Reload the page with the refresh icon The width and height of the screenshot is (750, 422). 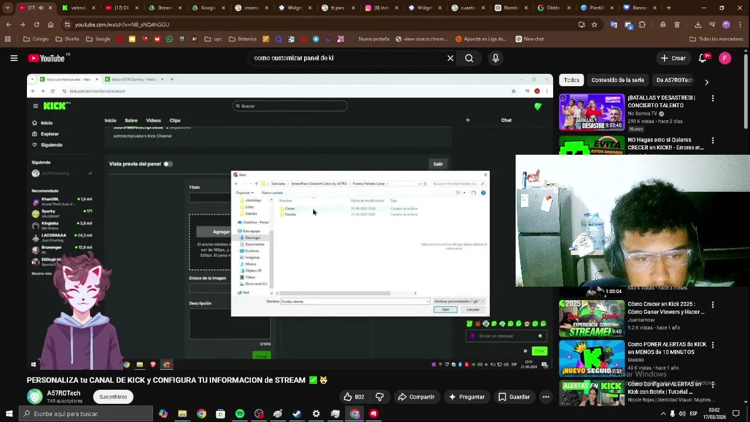(36, 25)
